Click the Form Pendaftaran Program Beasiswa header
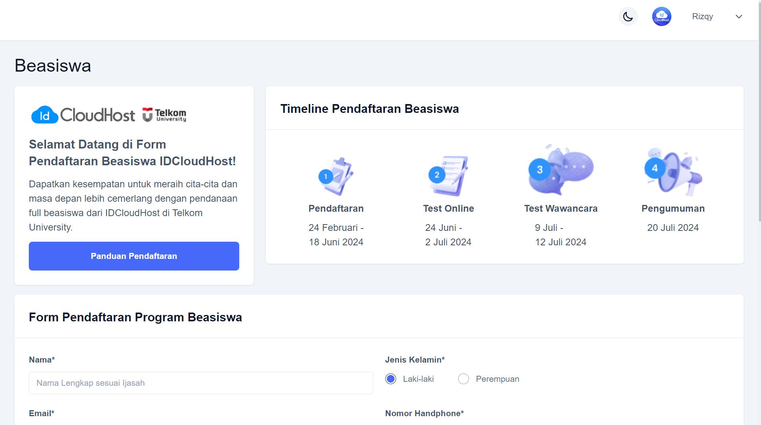Screen dimensions: 761x425 coord(135,317)
